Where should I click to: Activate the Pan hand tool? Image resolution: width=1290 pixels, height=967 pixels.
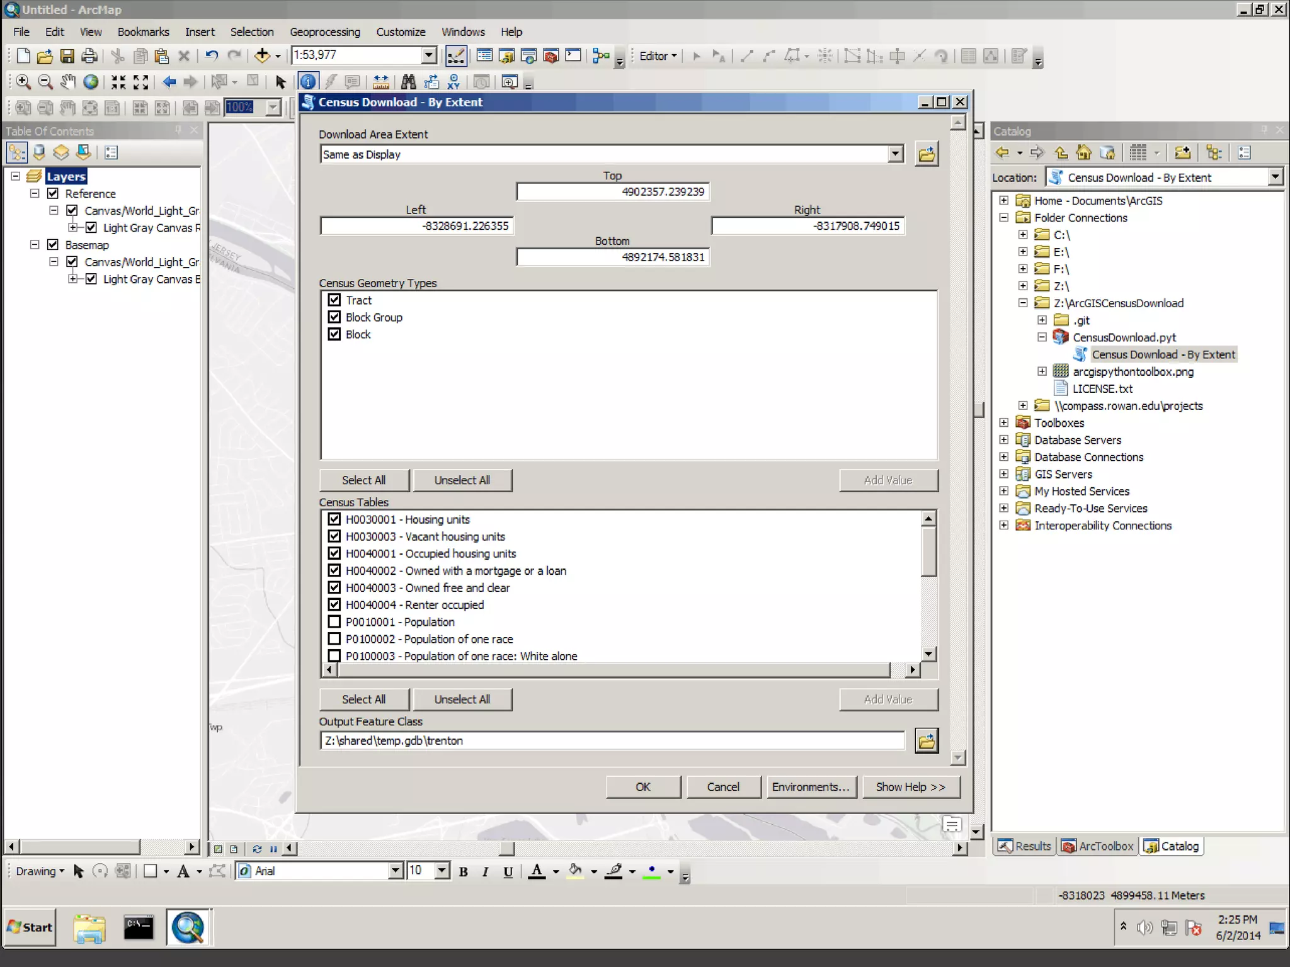[67, 82]
